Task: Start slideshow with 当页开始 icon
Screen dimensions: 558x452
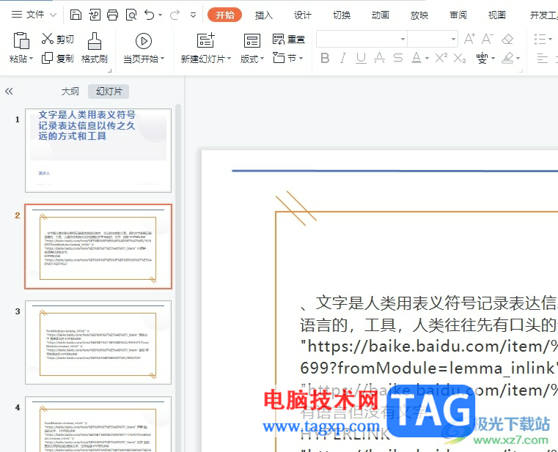Action: click(x=144, y=41)
